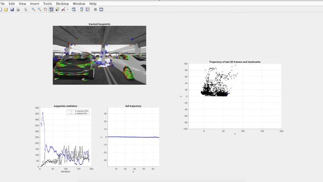This screenshot has height=182, width=323.
Task: Click the 'keypoints statistics' plot title
Action: point(66,106)
